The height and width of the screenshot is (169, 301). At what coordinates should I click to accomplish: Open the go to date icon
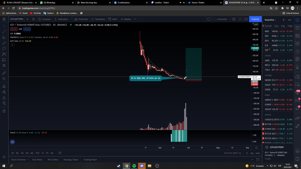click(x=60, y=153)
